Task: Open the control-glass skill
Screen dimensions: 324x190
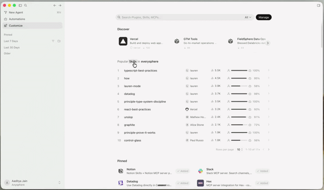Action: point(132,140)
